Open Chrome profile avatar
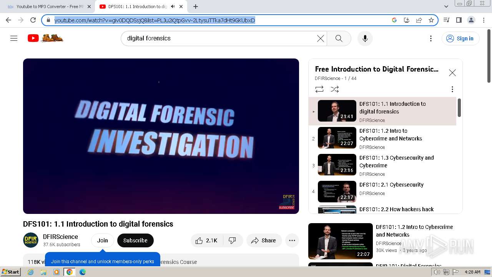Screen dimensions: 492x277 point(471,20)
